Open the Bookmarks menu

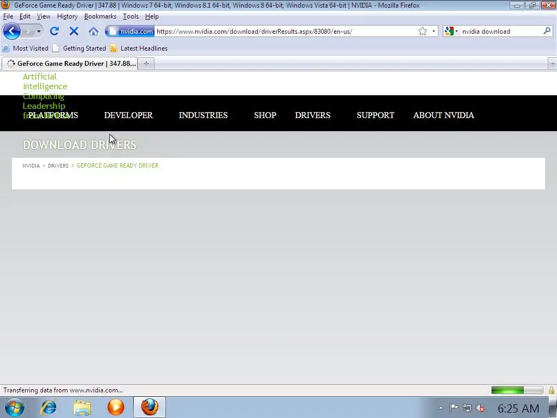100,16
